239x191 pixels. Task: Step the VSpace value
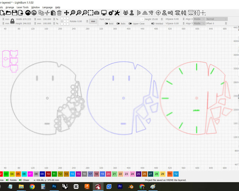[184, 23]
